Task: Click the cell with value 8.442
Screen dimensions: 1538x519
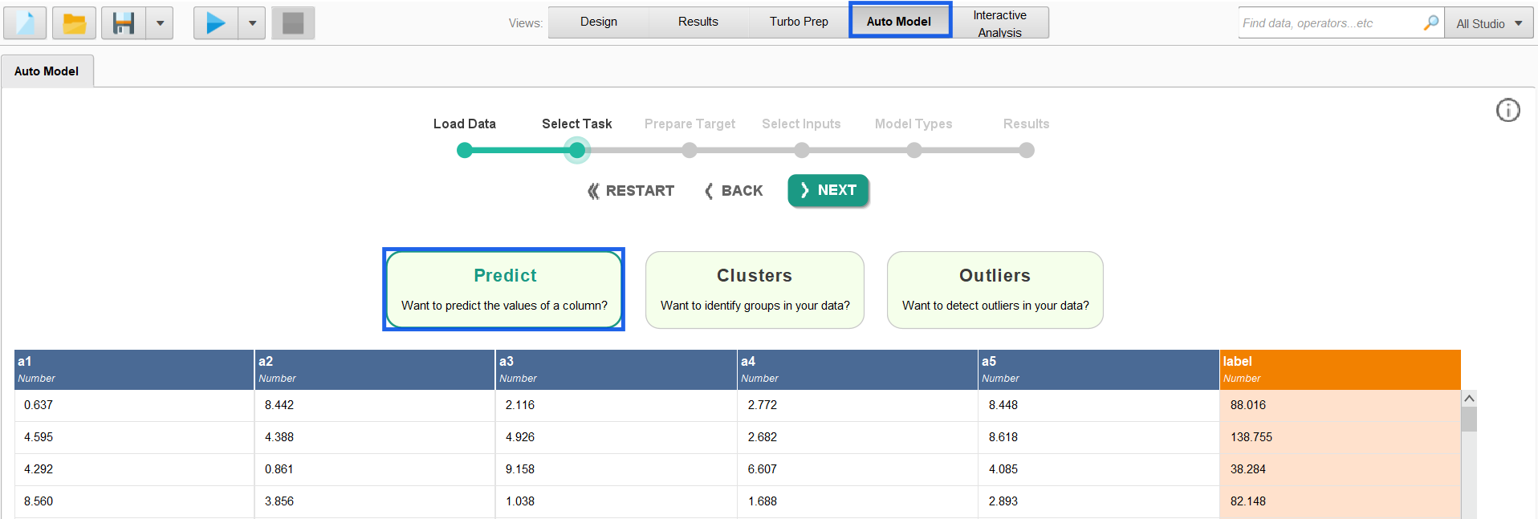Action: (x=375, y=405)
